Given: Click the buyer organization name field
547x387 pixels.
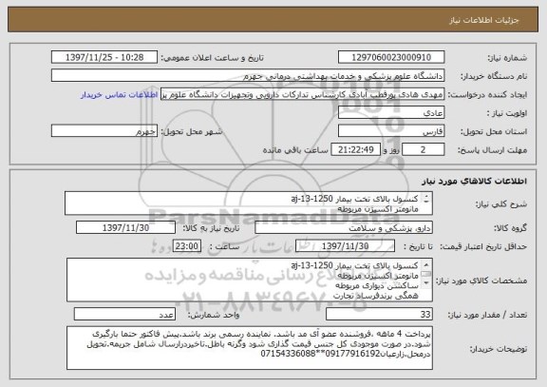Looking at the screenshot, I should tap(248, 76).
